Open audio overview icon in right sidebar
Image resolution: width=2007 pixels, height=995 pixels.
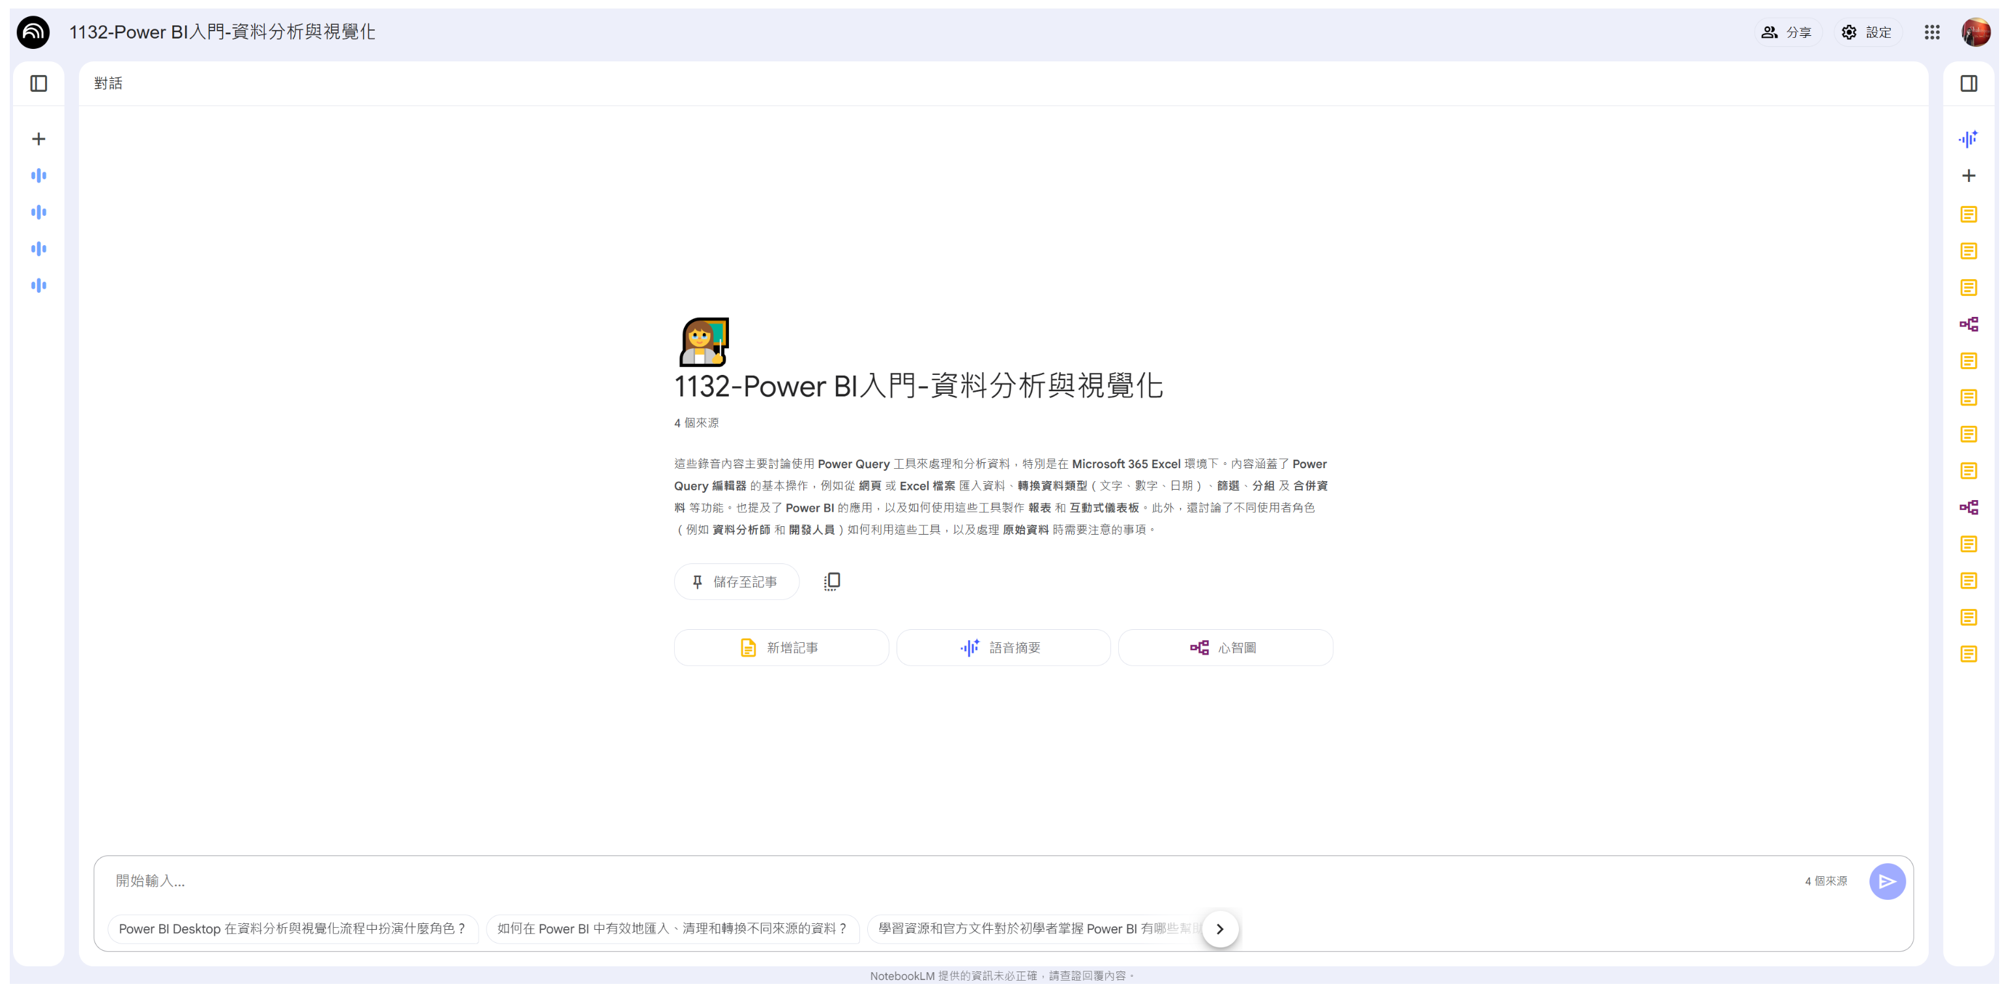click(x=1969, y=139)
